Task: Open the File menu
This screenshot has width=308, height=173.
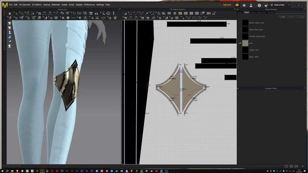Action: pyautogui.click(x=11, y=5)
